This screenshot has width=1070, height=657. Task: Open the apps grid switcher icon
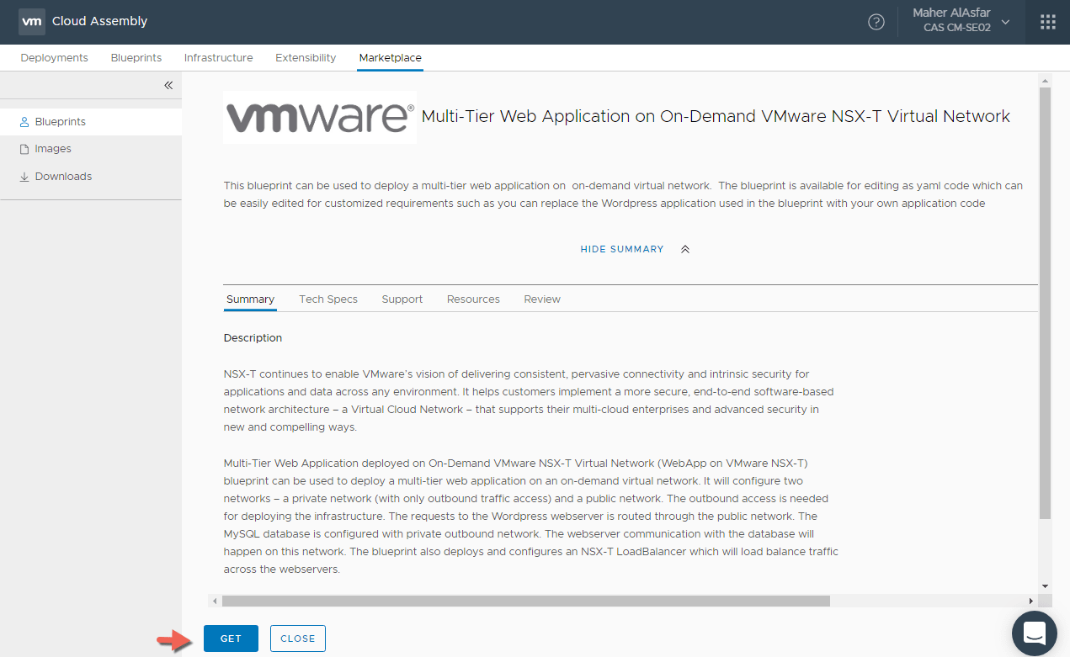click(x=1047, y=22)
